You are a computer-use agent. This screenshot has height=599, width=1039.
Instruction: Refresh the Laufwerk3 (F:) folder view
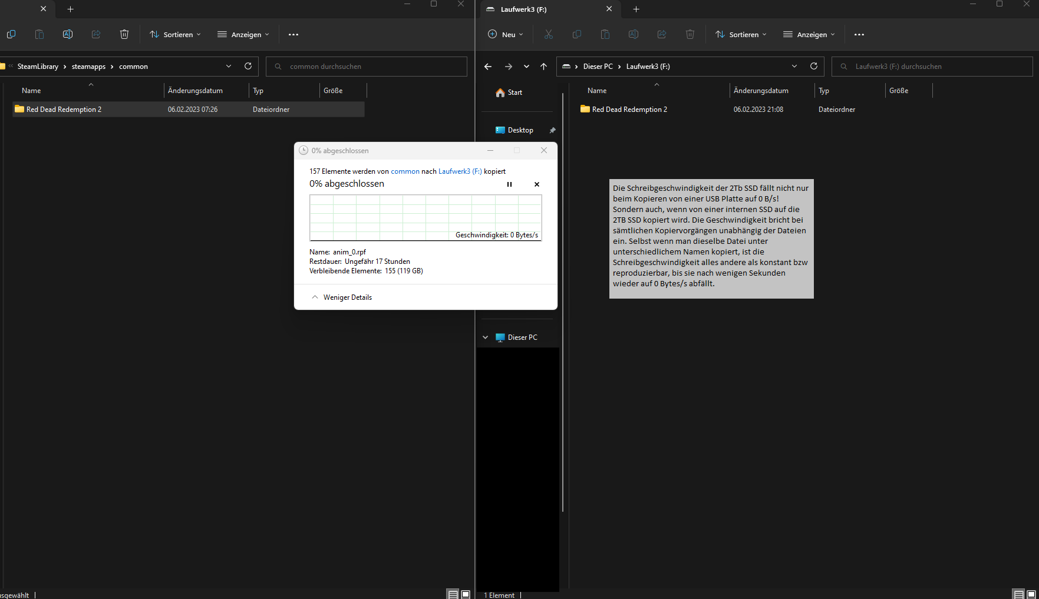coord(814,66)
